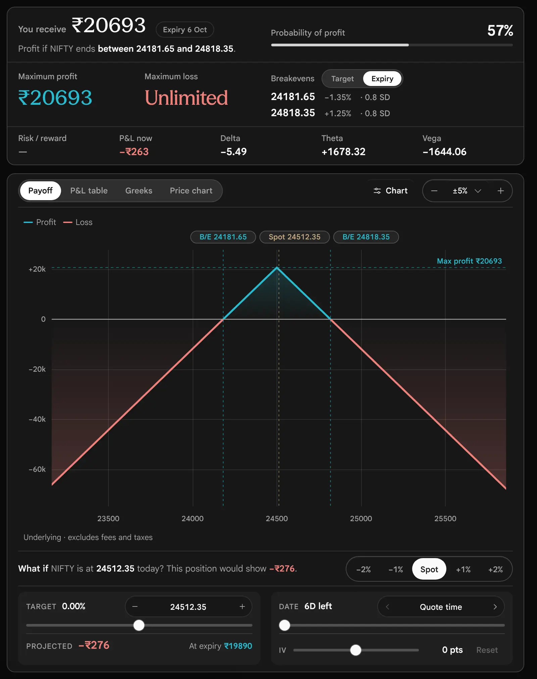Switch breakevens to Target

[342, 79]
